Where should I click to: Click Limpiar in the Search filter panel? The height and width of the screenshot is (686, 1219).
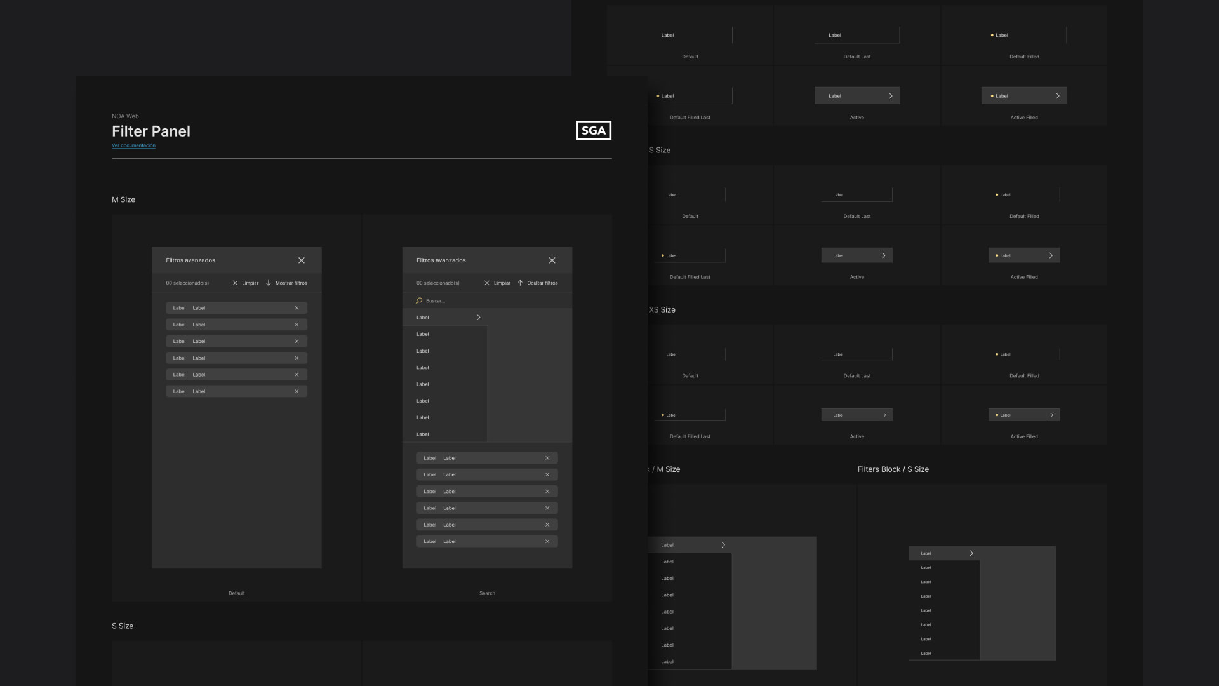[496, 283]
